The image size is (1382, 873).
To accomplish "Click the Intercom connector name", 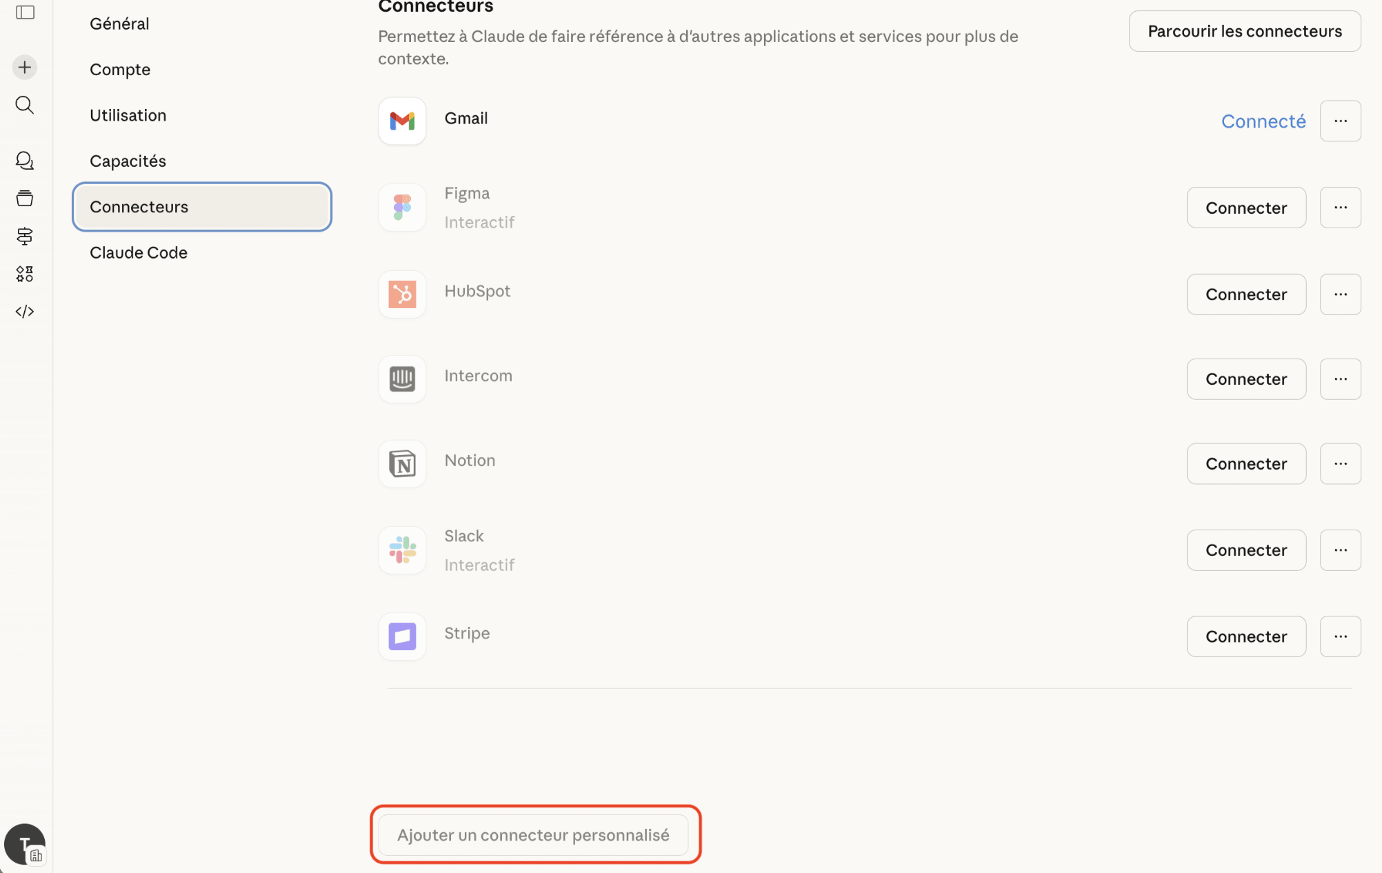I will (478, 376).
